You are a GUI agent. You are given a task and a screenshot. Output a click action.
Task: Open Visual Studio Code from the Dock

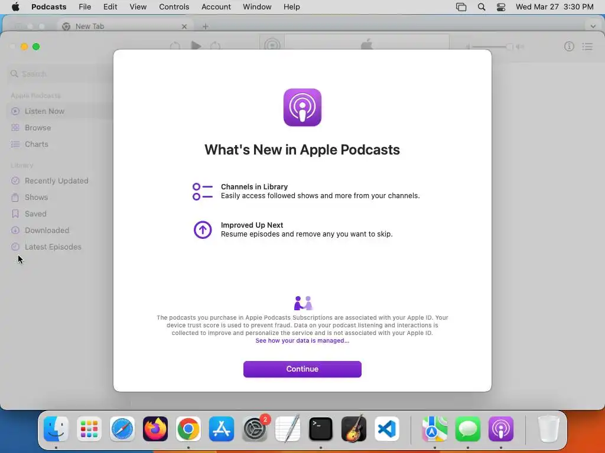point(387,429)
